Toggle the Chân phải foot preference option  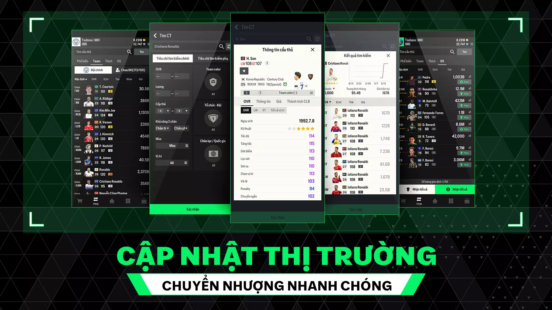[x=181, y=128]
